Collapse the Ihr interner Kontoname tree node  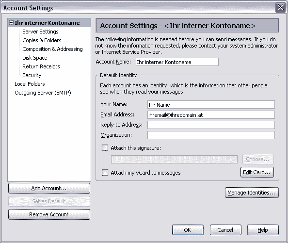click(11, 23)
